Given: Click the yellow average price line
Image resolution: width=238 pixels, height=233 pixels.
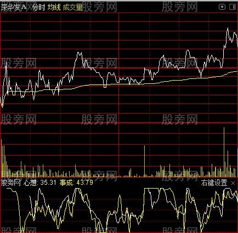Looking at the screenshot, I should [x=119, y=84].
